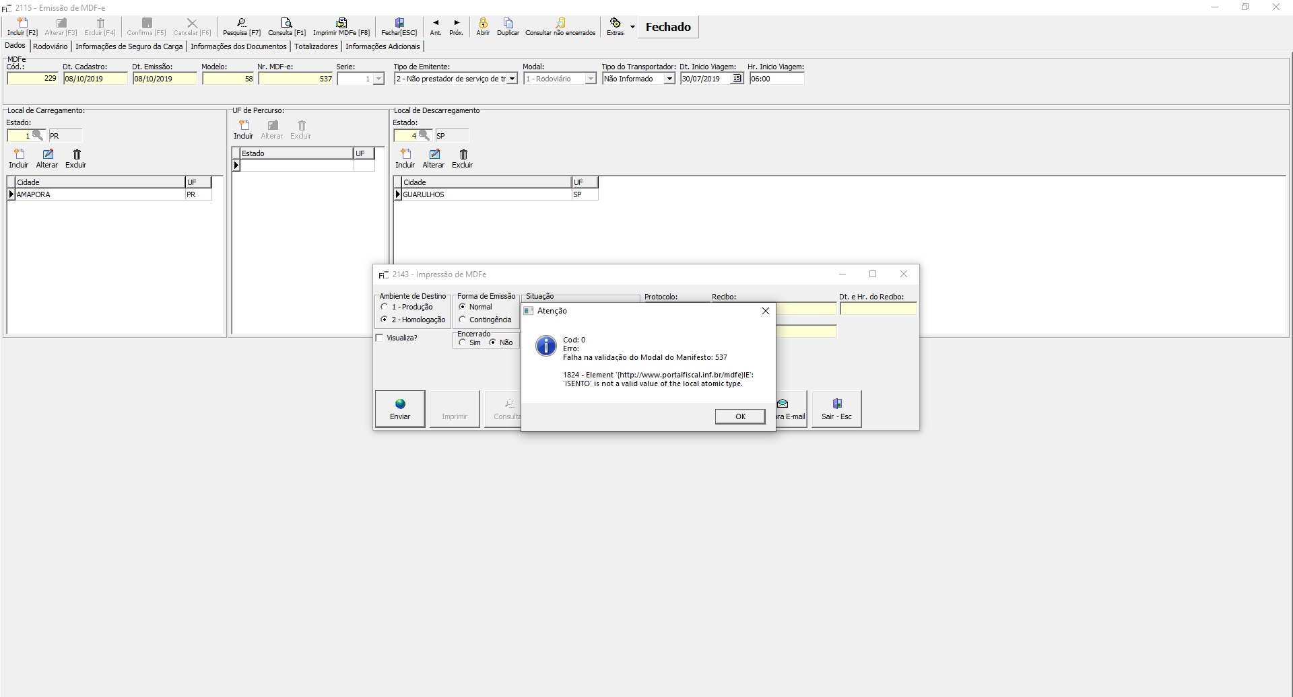The width and height of the screenshot is (1293, 697).
Task: Click the Fechado status label
Action: point(668,27)
